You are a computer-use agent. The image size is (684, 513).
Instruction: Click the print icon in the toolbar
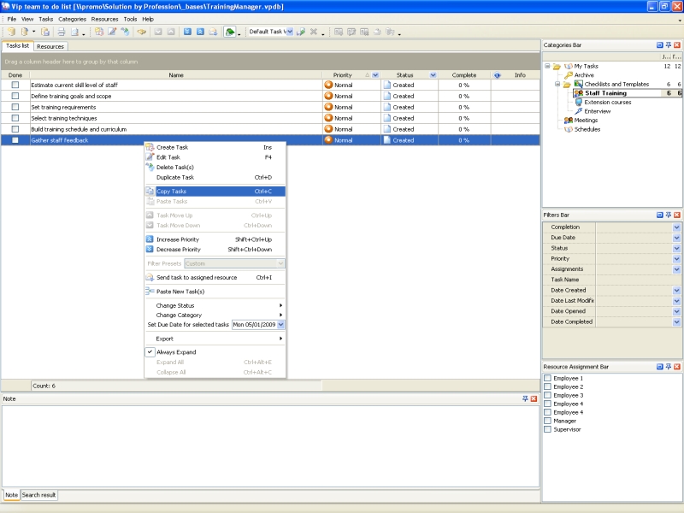click(61, 32)
